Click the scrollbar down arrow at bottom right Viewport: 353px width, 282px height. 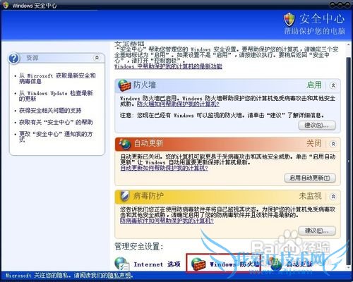click(349, 267)
